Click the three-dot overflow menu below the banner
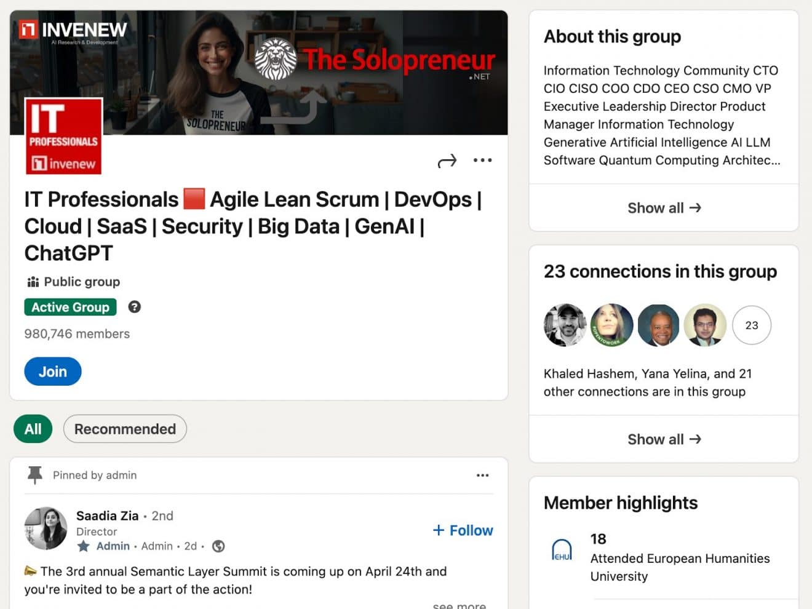 (483, 161)
